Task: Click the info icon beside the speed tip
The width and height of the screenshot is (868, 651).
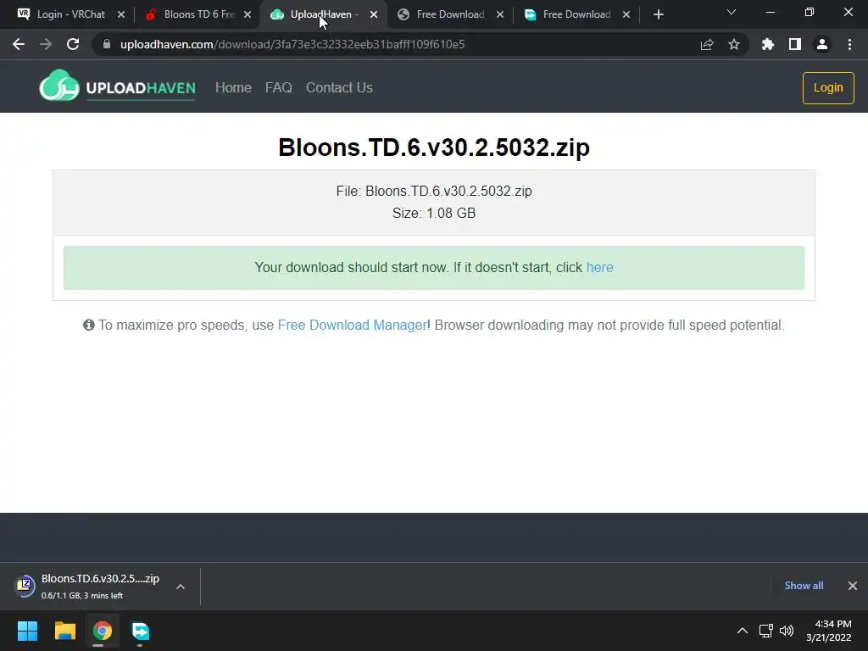Action: pyautogui.click(x=88, y=325)
